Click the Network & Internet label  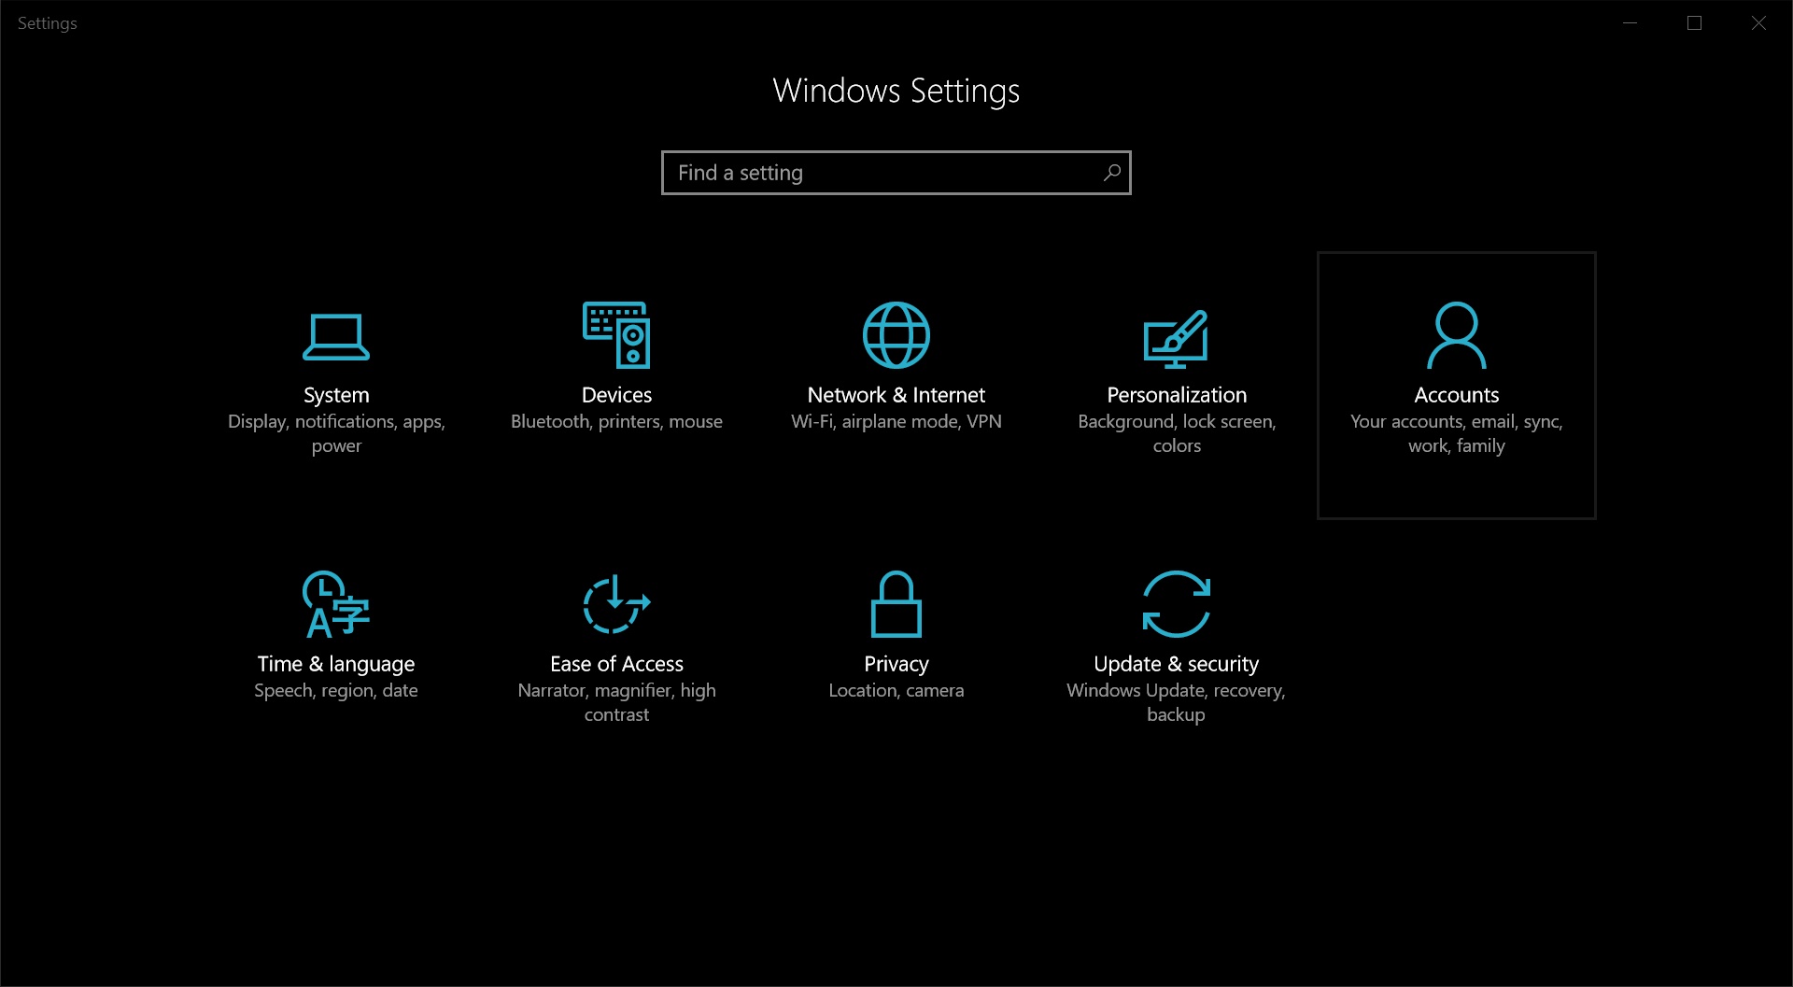896,395
